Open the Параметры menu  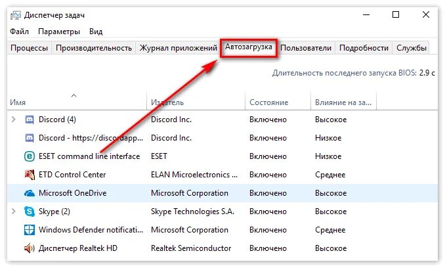coord(59,32)
